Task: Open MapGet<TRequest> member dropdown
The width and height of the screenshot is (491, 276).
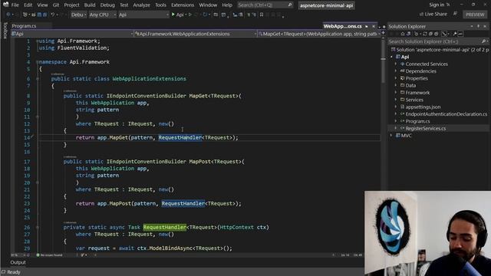Action: pos(319,34)
